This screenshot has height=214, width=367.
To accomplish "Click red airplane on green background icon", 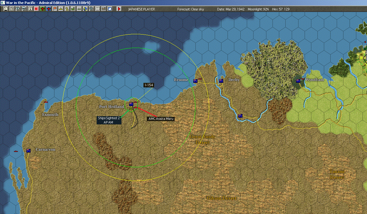I will 43,9.
